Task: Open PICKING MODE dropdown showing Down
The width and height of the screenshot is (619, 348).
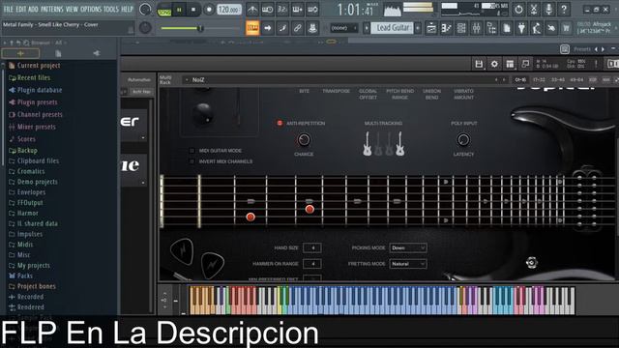Action: [x=408, y=247]
